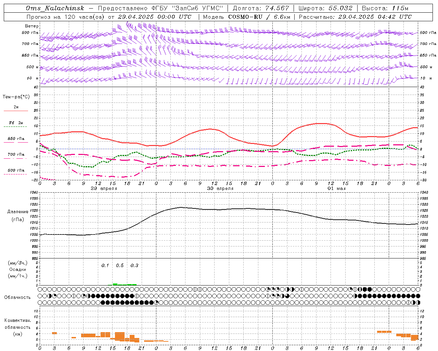
Task: Click the '500 гПа' temperature legend entry
Action: [x=16, y=170]
